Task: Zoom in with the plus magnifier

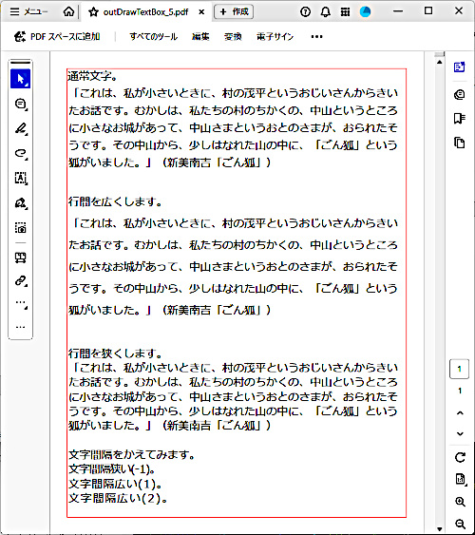Action: [461, 502]
